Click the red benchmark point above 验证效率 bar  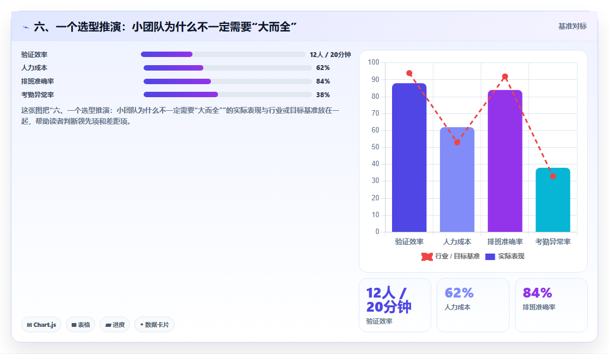coord(409,73)
